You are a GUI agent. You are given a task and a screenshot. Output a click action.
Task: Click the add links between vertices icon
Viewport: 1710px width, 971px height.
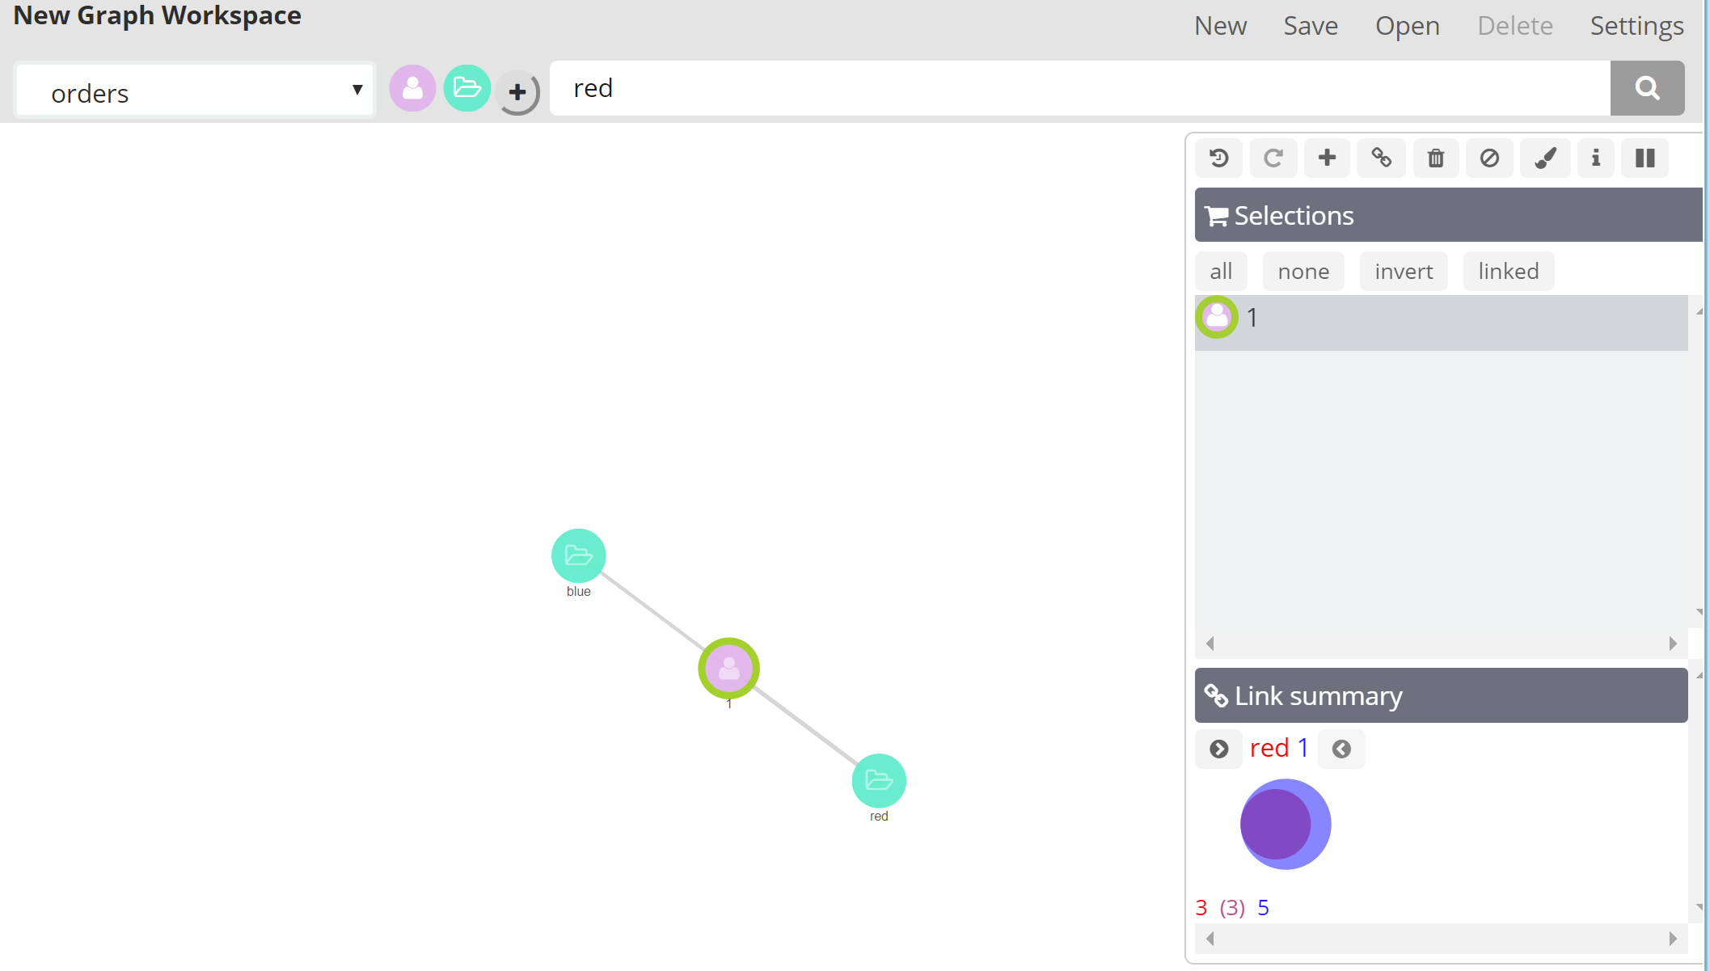click(x=1381, y=158)
